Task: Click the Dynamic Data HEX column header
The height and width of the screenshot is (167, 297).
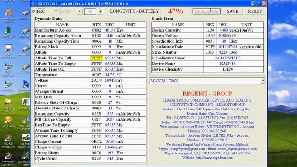Action: coord(97,25)
